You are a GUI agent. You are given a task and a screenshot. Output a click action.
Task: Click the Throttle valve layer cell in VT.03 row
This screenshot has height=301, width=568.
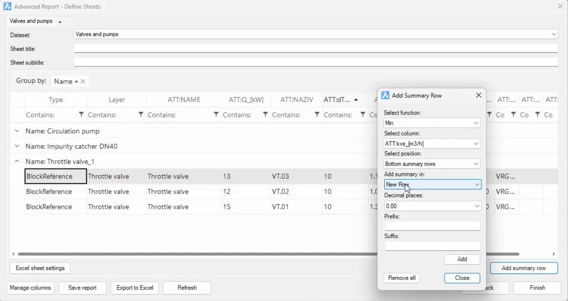(116, 177)
